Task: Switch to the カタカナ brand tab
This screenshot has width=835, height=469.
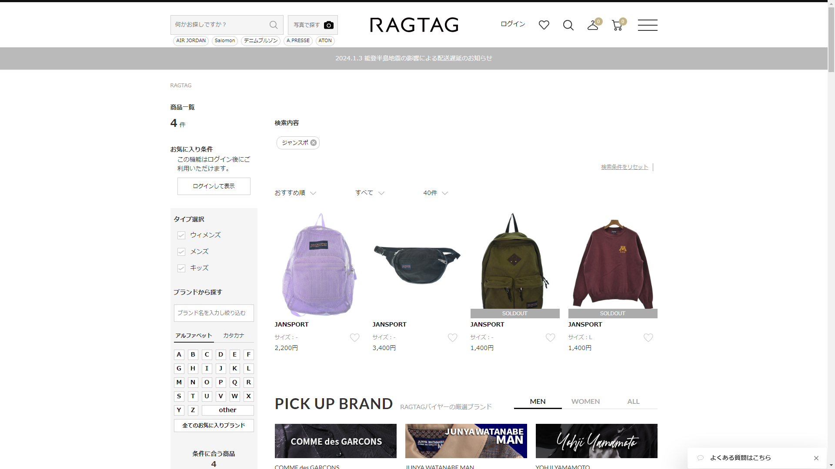Action: click(x=234, y=335)
